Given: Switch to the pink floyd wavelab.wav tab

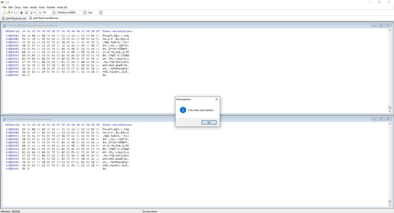Looking at the screenshot, I should (43, 18).
